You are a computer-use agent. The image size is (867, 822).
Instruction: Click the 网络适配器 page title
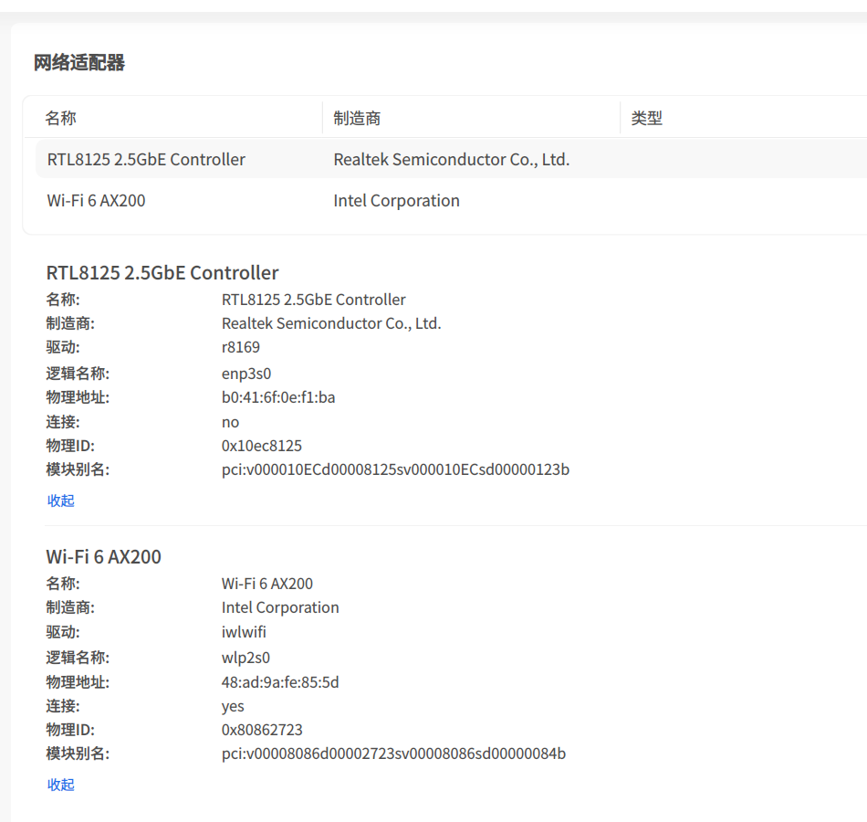[79, 62]
